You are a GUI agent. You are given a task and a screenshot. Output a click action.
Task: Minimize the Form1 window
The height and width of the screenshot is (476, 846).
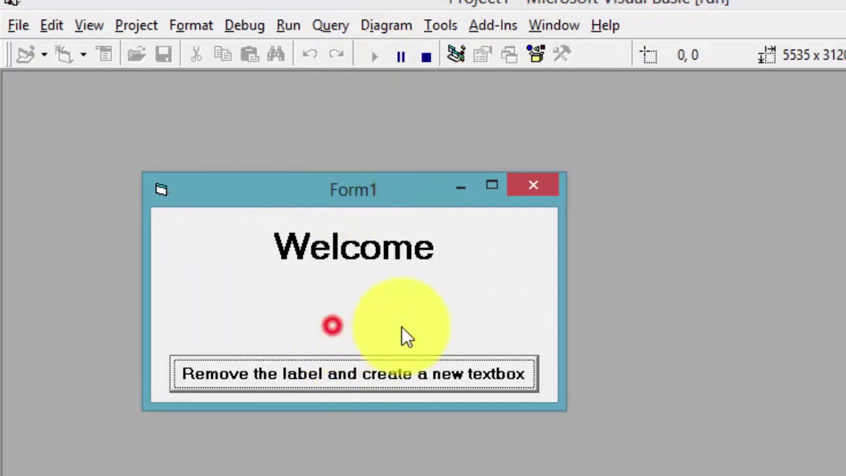pos(461,186)
